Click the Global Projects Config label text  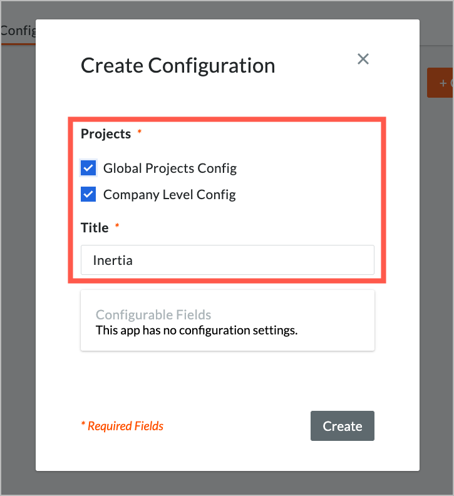170,168
